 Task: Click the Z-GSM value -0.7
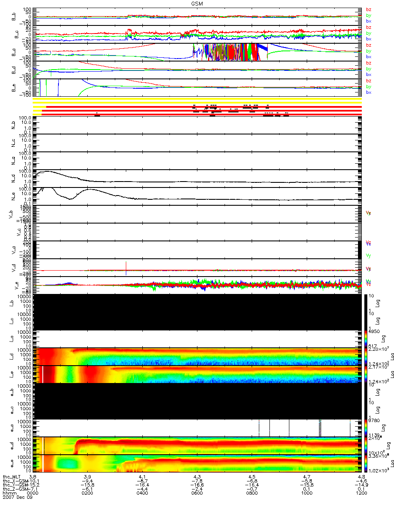(252, 489)
